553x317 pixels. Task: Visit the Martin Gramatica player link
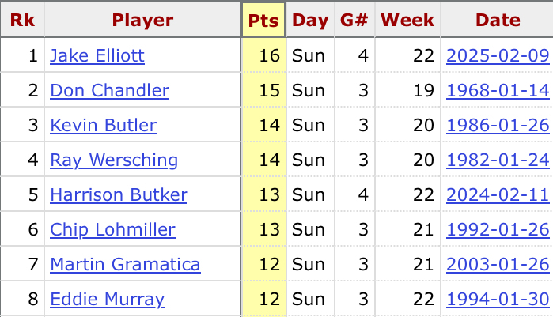pyautogui.click(x=125, y=265)
